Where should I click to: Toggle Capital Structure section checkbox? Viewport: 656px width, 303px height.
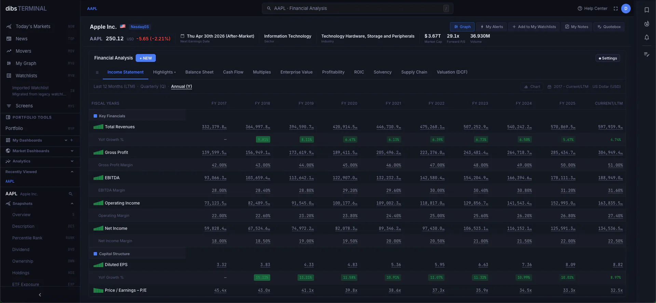95,254
